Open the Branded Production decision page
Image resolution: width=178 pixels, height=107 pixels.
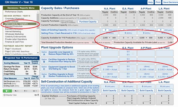[x=14, y=26]
